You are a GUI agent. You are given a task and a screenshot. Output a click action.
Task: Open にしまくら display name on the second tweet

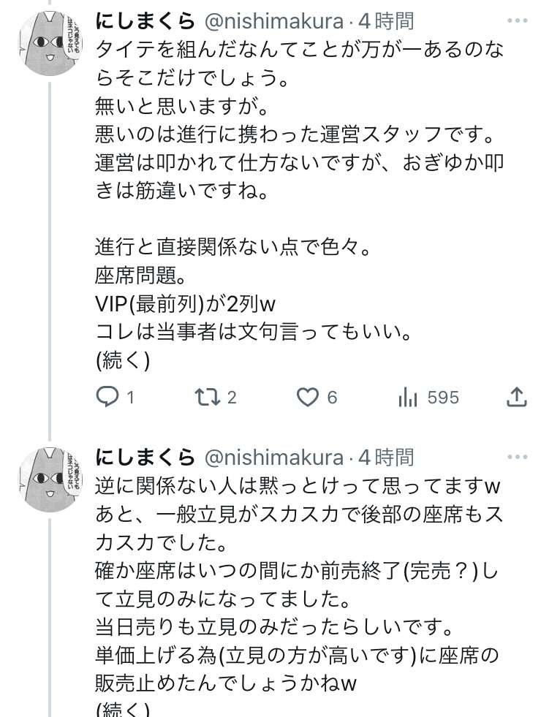click(145, 458)
